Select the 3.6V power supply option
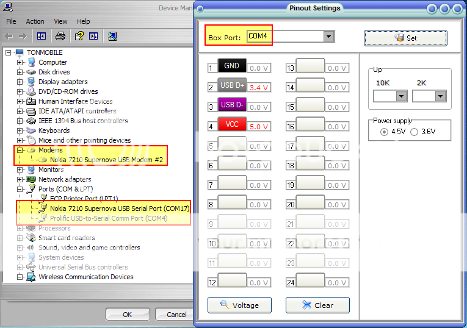Screen dimensions: 467x328 pos(415,132)
